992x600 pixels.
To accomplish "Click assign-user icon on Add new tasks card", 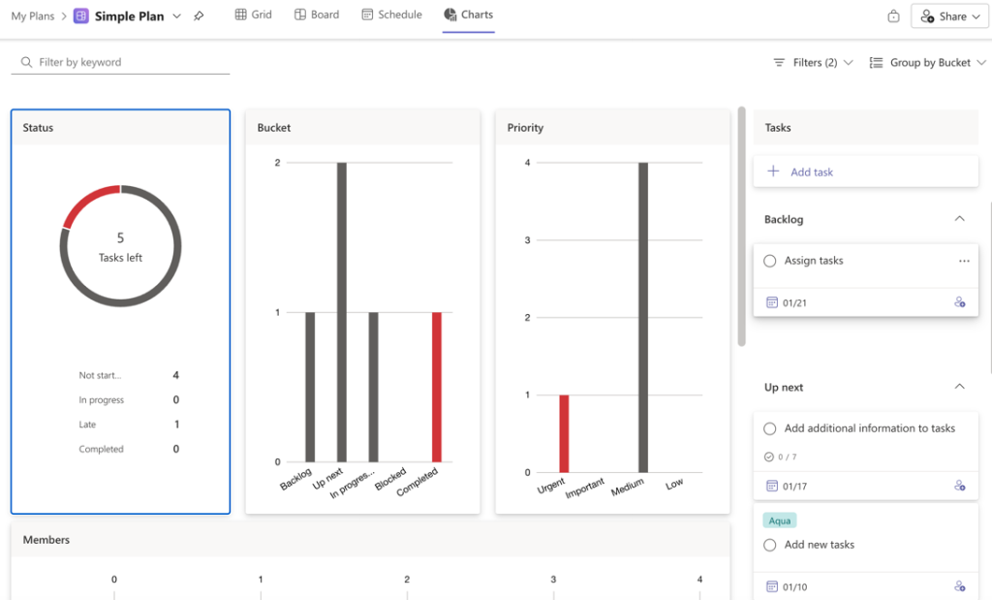I will (x=959, y=586).
